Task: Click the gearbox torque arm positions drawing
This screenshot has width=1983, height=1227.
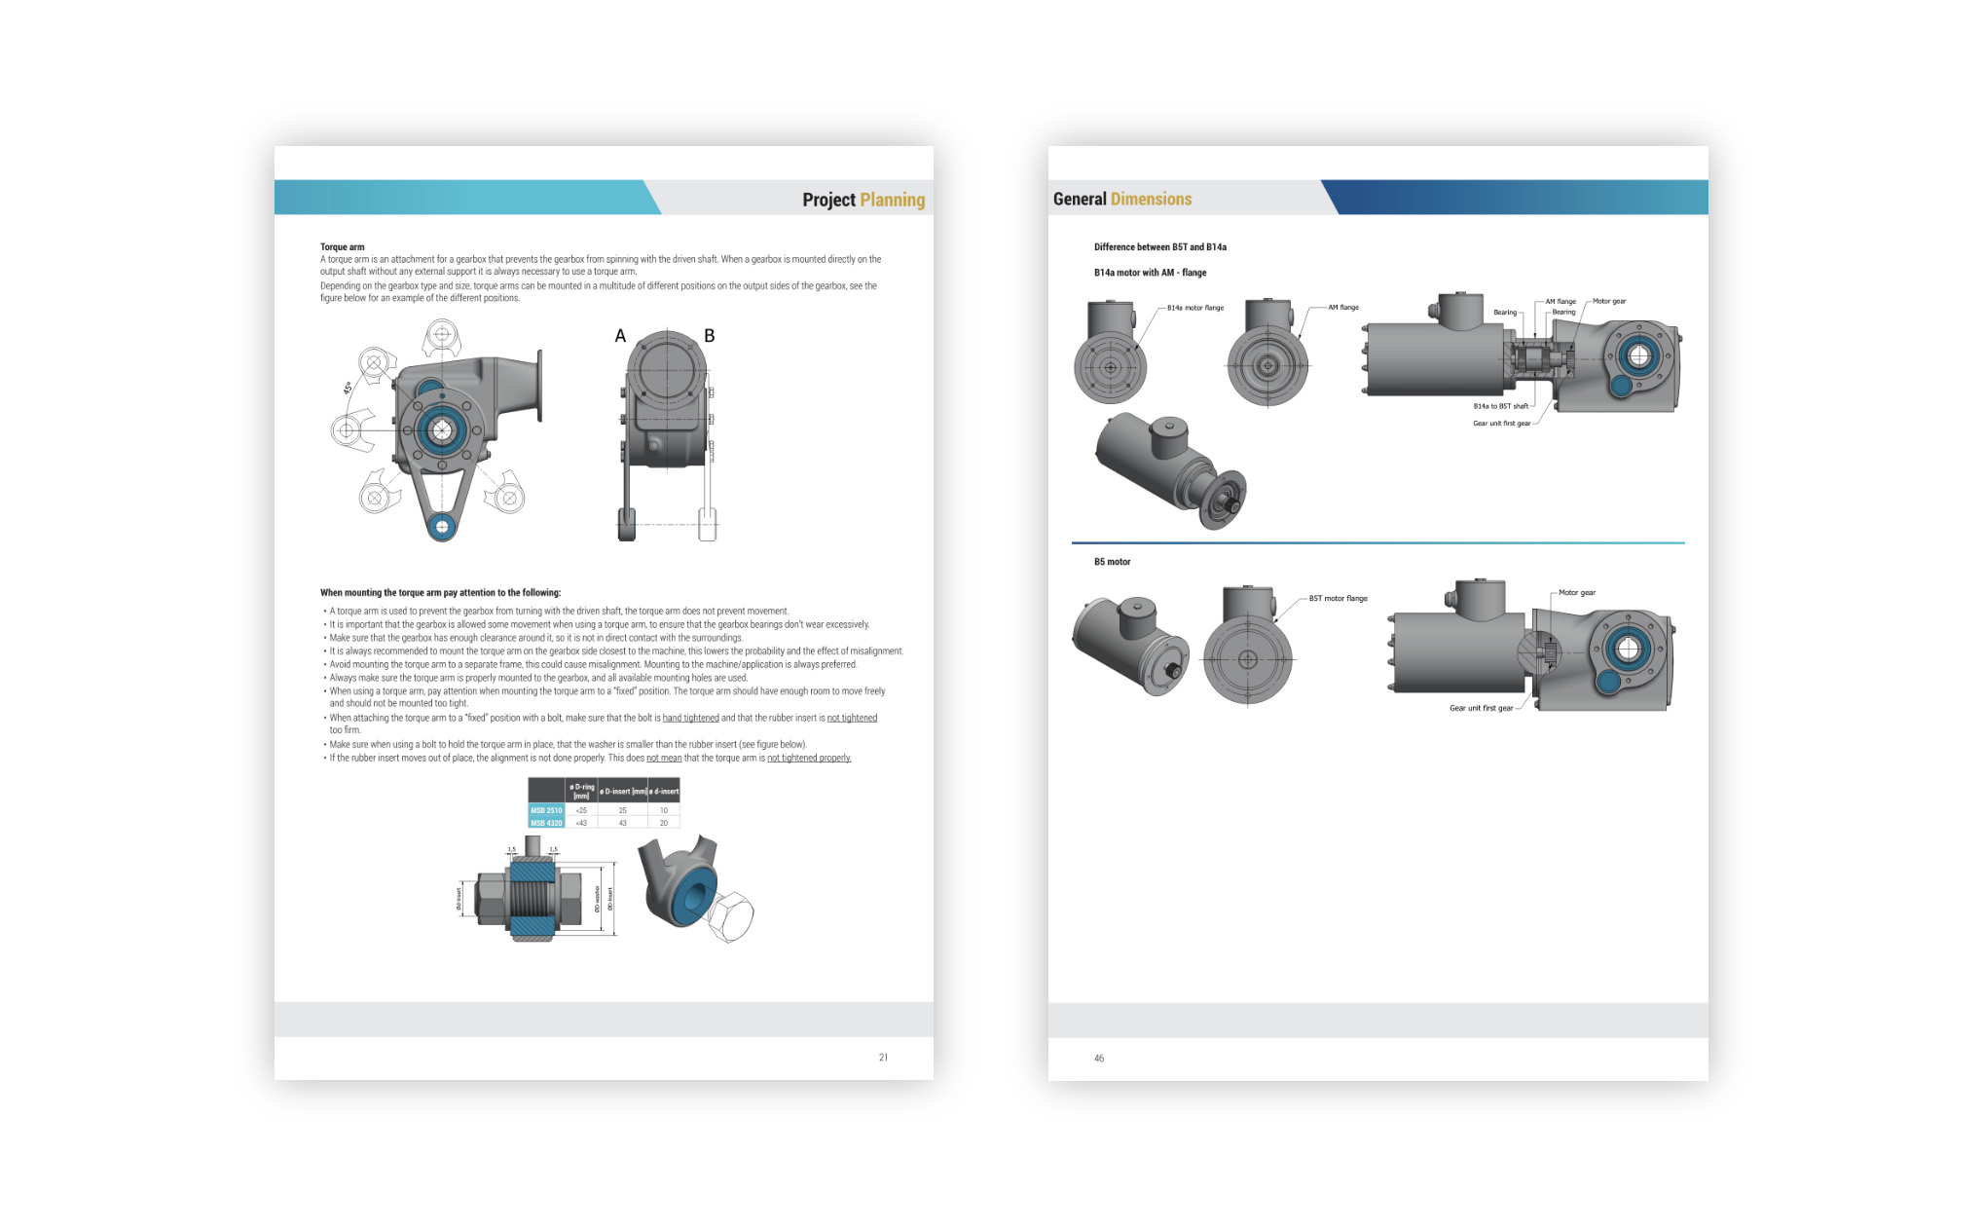Action: click(x=436, y=432)
